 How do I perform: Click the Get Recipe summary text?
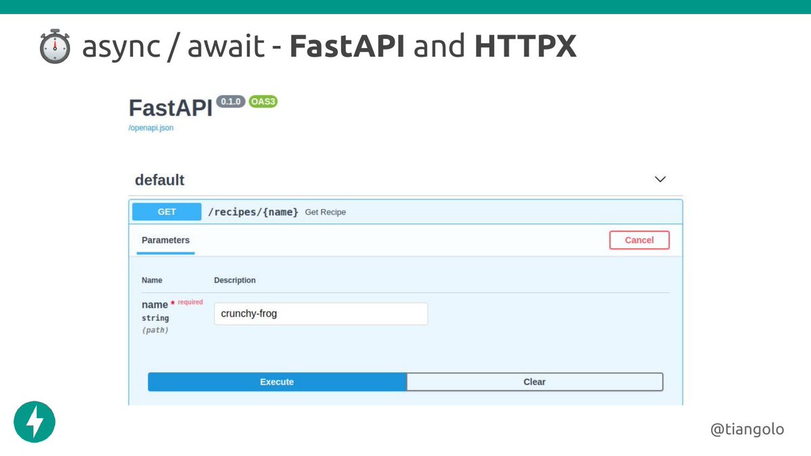[325, 212]
